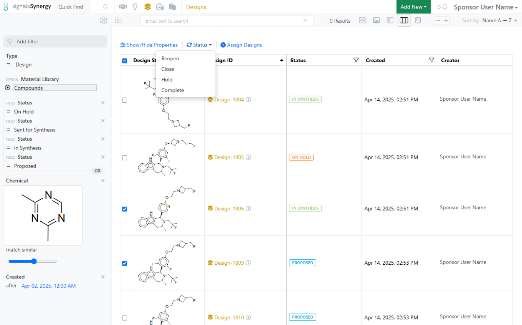This screenshot has width=522, height=325.
Task: Clear the search text field X
Action: [x=305, y=21]
